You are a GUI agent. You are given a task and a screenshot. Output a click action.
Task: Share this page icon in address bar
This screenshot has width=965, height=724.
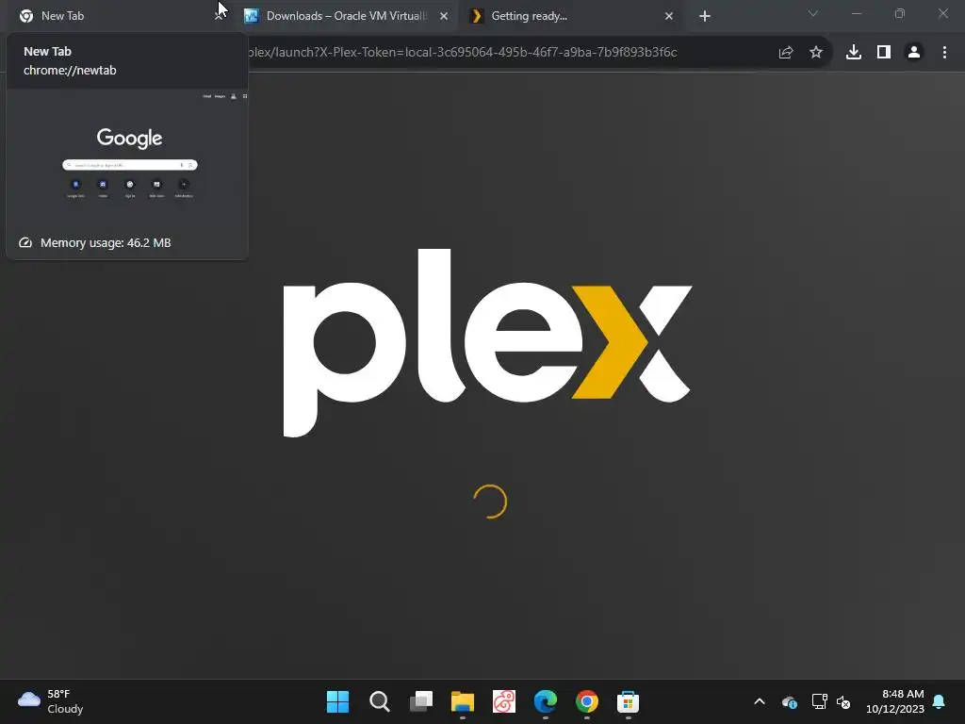[x=785, y=53]
